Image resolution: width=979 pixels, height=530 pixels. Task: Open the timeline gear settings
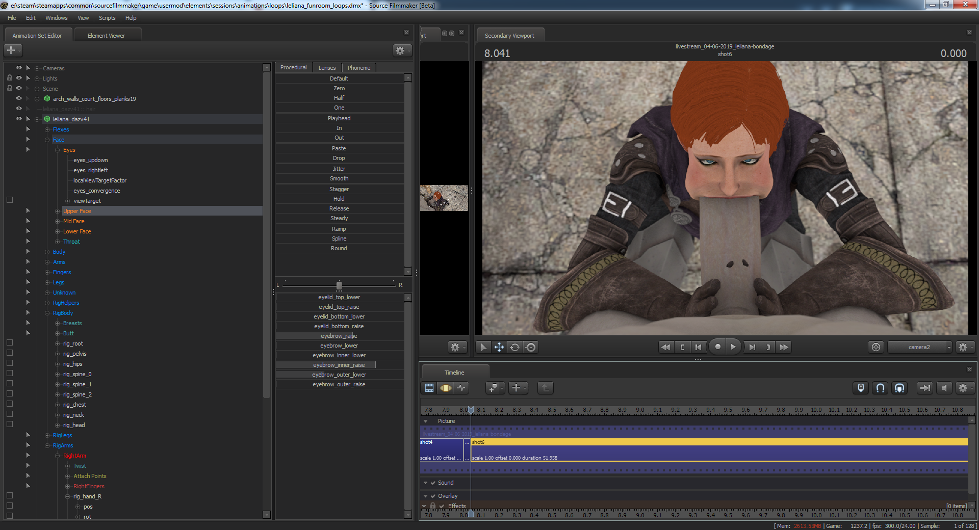coord(965,388)
